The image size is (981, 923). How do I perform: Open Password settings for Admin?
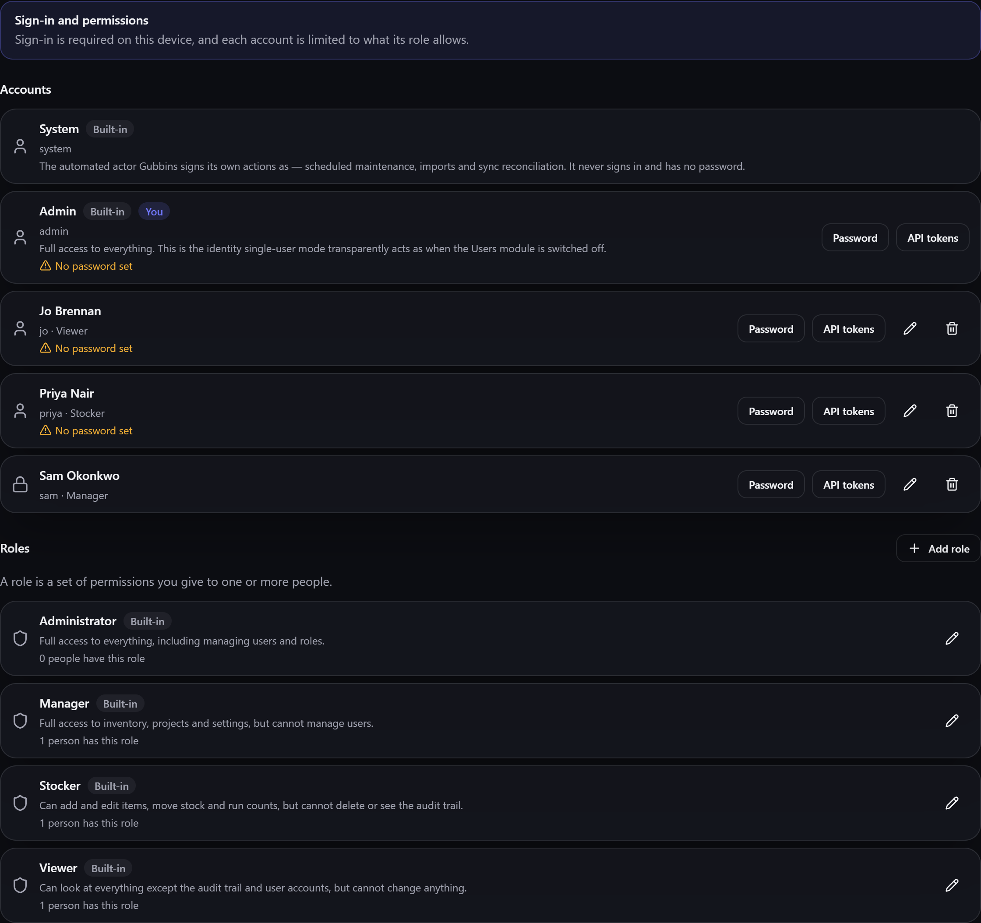[x=855, y=238]
